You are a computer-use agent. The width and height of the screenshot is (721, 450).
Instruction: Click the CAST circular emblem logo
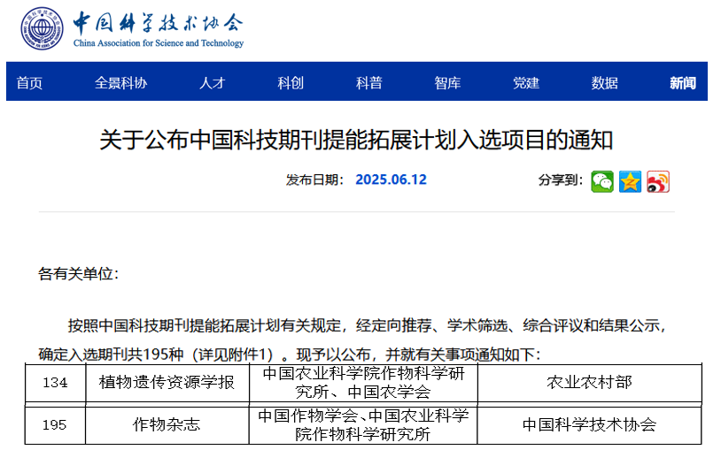pos(43,28)
